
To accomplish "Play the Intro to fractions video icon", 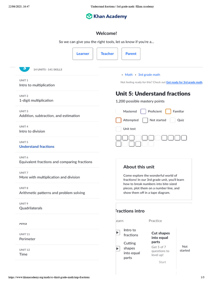I will (118, 233).
